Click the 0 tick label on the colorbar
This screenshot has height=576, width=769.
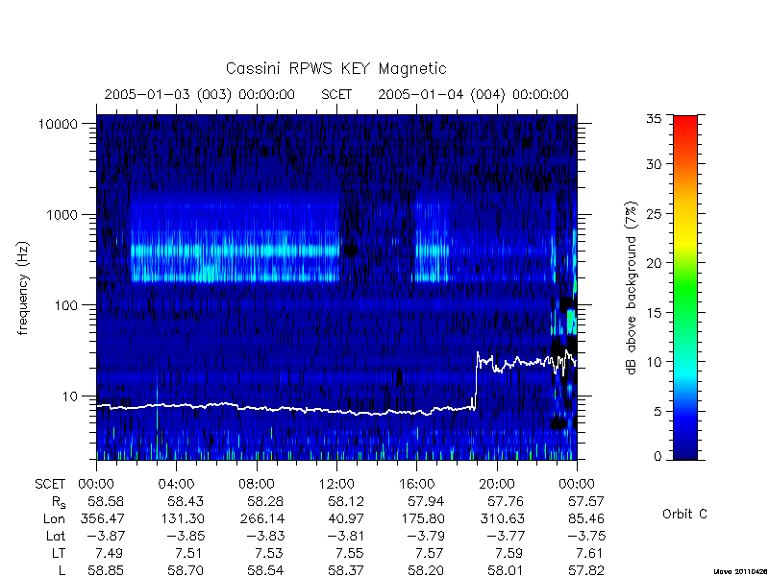click(657, 457)
